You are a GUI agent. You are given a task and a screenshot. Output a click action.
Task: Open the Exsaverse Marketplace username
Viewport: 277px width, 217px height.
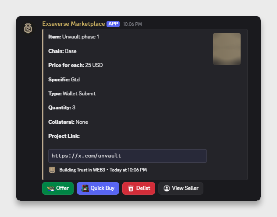(x=74, y=24)
